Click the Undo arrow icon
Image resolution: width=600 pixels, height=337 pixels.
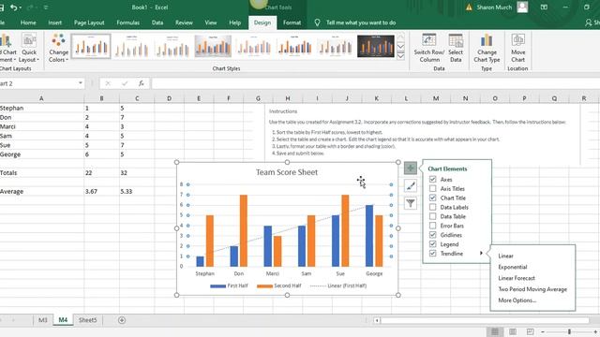[13, 7]
